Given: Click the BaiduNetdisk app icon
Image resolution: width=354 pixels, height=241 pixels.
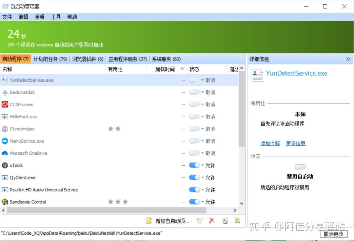Looking at the screenshot, I should pos(5,92).
